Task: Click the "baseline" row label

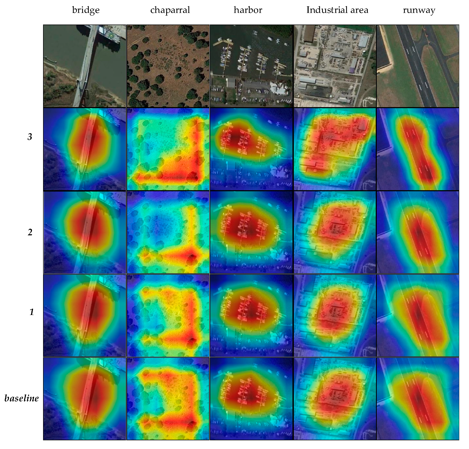Action: (x=22, y=398)
